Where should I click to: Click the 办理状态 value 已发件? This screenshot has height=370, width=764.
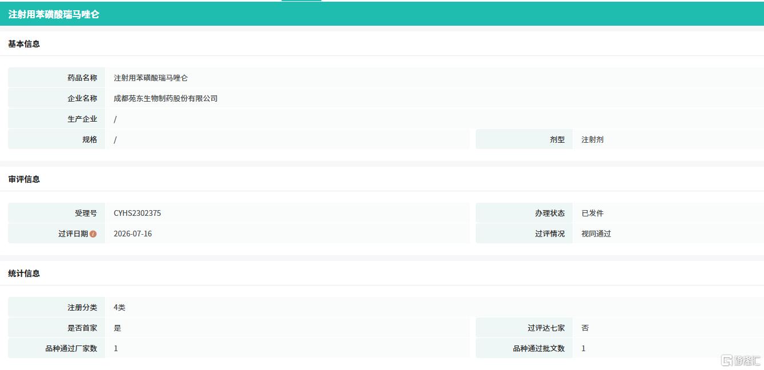pos(592,213)
